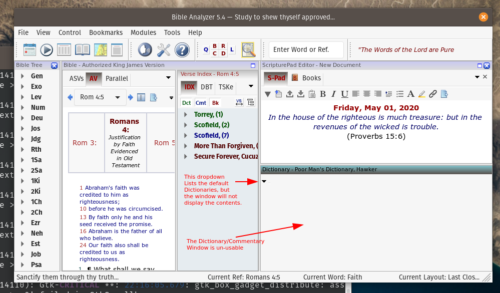
Task: Click ScripturePad download/save icon
Action: click(x=301, y=94)
